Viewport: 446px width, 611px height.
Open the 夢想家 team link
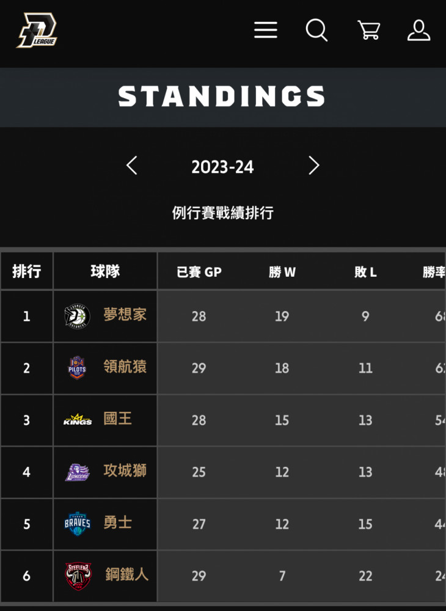[125, 315]
